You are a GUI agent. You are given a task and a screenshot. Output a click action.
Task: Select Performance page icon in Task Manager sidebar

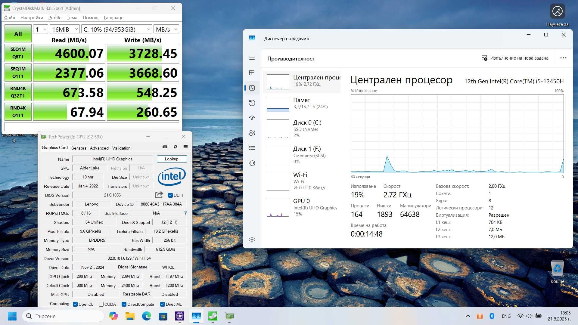[252, 88]
